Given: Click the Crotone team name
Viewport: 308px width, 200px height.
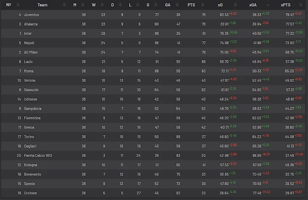Looking at the screenshot, I should (x=30, y=193).
